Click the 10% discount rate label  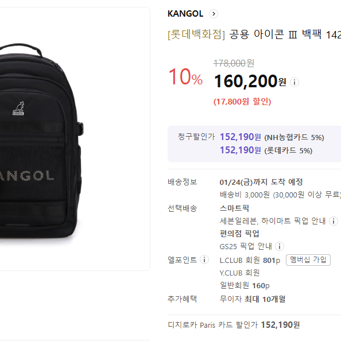point(185,77)
